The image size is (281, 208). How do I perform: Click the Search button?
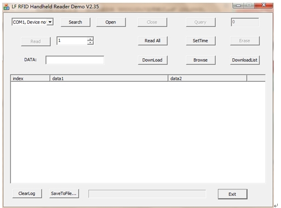point(76,22)
